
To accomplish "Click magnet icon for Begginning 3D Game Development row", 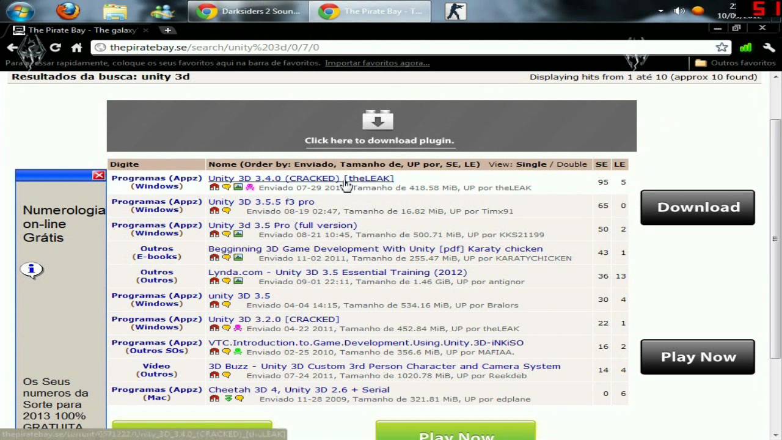I will click(214, 258).
